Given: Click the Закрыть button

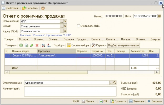Looking at the screenshot, I should coord(155,101).
